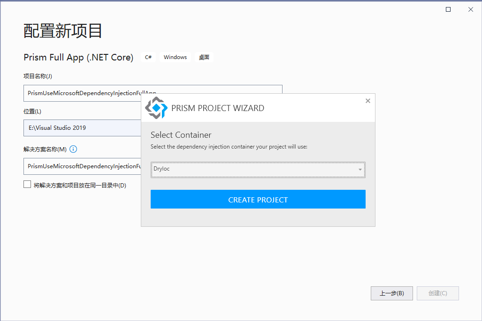Click the Dryloc text inside the combo box
The width and height of the screenshot is (482, 321).
(x=161, y=170)
